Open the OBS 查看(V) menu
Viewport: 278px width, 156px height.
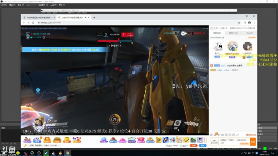21,5
